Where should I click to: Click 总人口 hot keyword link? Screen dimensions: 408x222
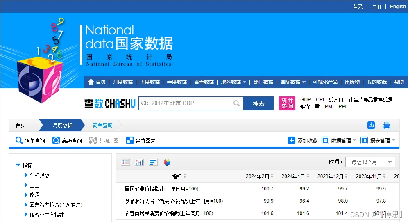click(x=336, y=100)
